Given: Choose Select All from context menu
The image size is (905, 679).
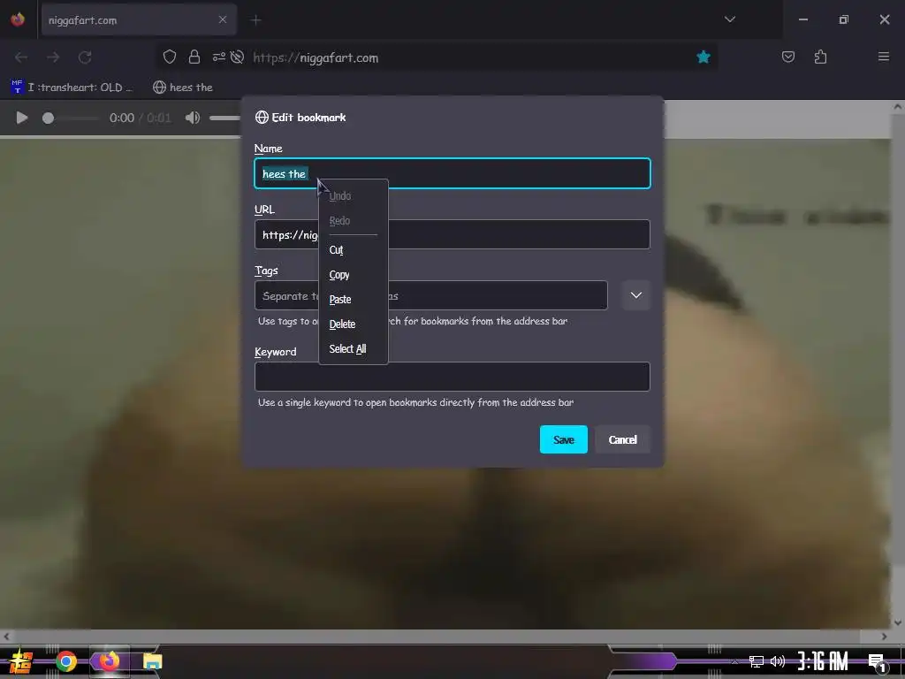Looking at the screenshot, I should coord(354,349).
